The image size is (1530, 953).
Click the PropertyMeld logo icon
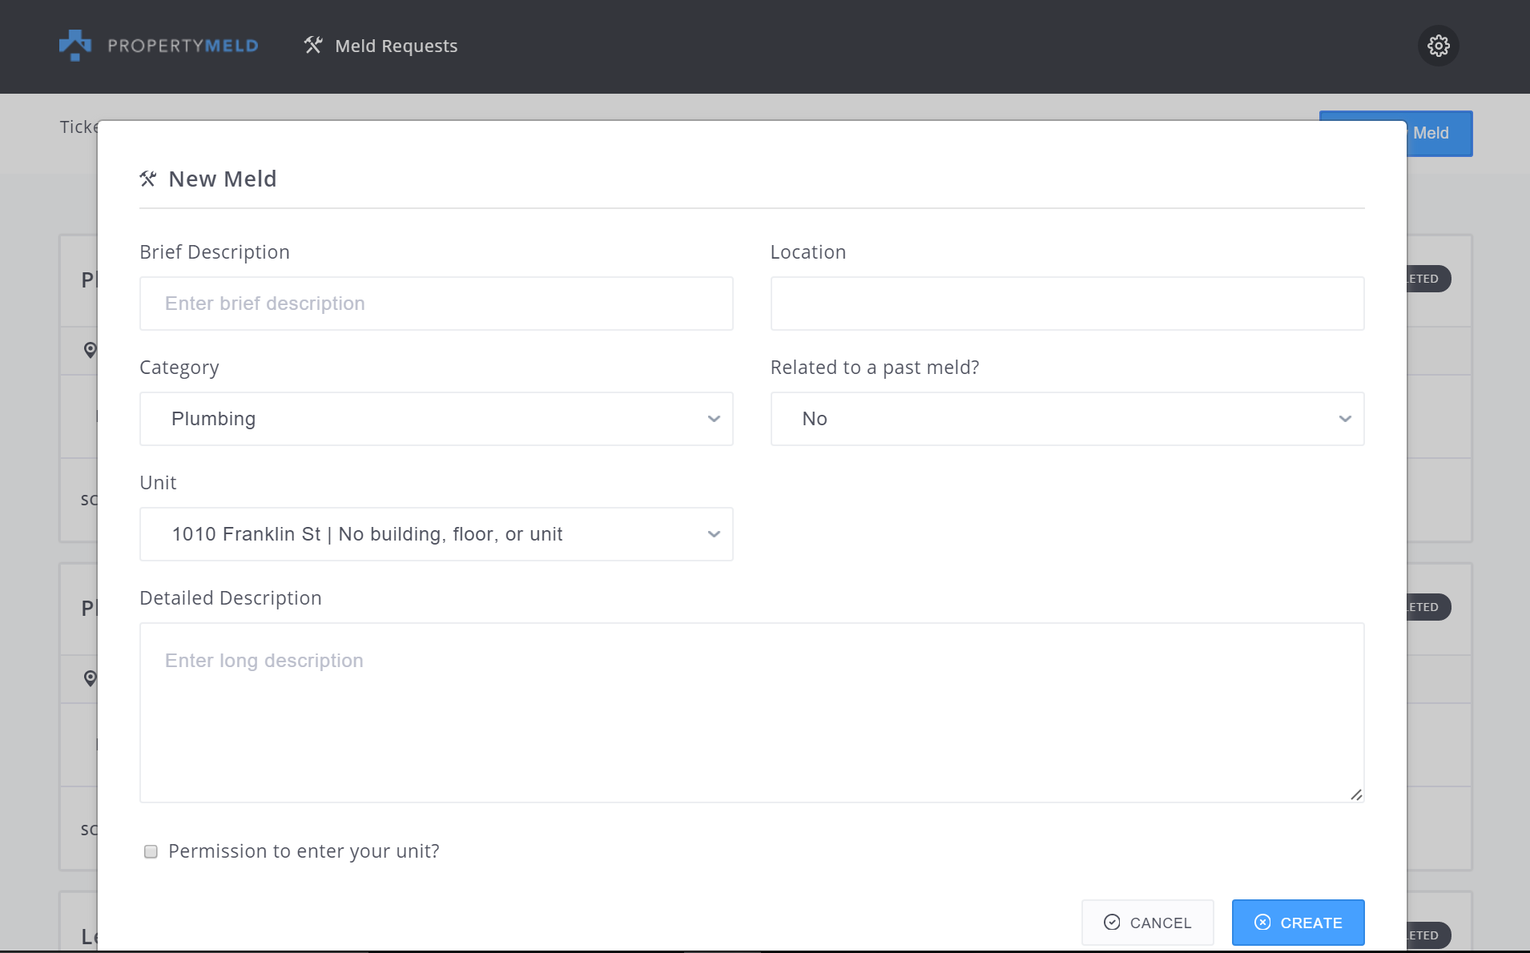(75, 46)
